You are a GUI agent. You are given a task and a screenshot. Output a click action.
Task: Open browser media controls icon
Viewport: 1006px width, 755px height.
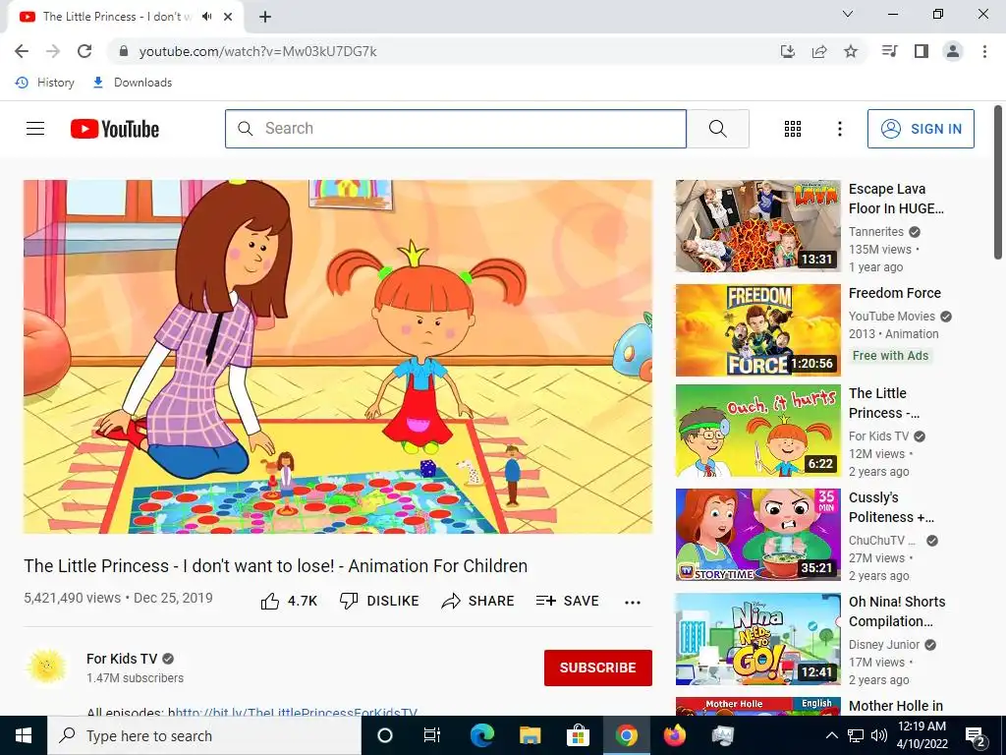click(x=890, y=51)
